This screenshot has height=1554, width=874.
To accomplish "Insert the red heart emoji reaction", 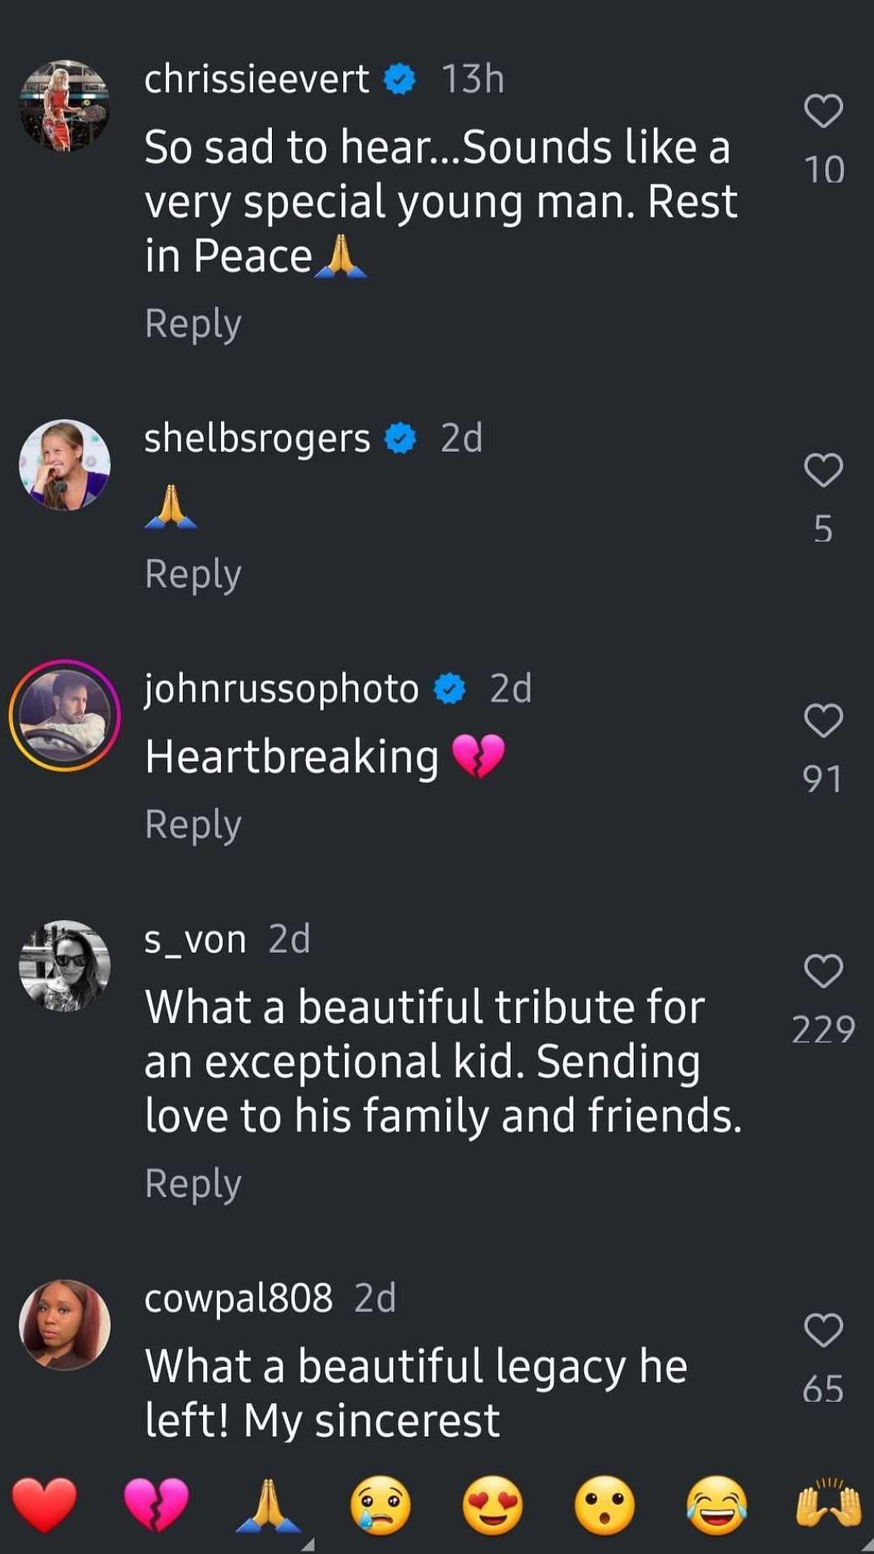I will 45,1505.
